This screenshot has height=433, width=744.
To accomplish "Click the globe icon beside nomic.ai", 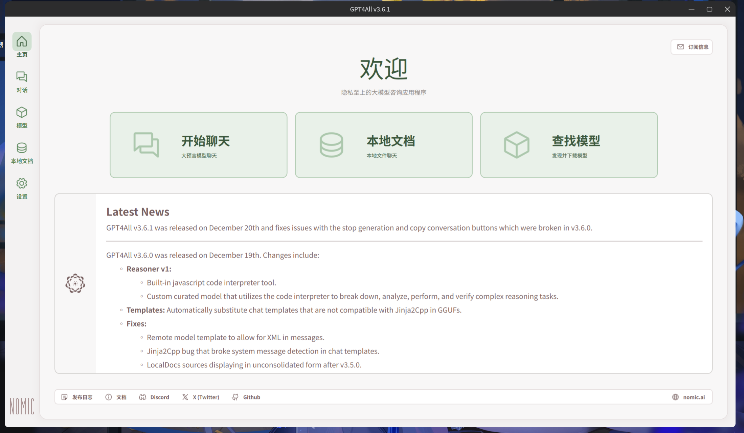I will pyautogui.click(x=675, y=397).
